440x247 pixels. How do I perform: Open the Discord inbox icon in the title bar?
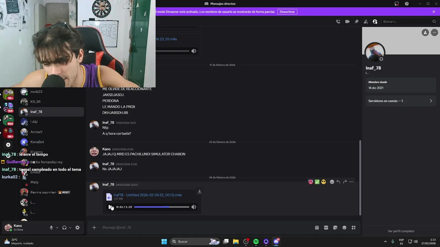397,4
